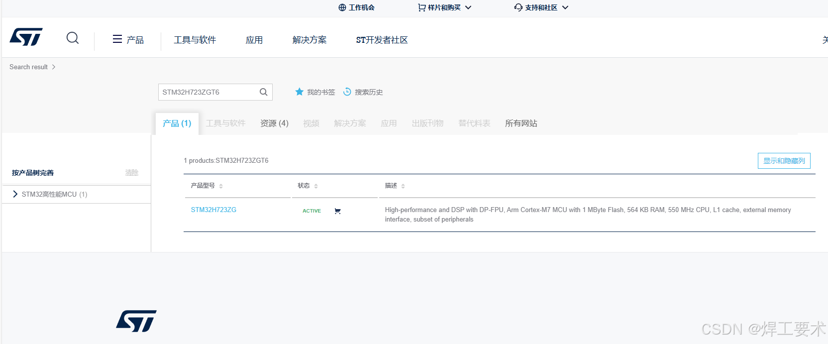Select the 出版刊物 tab

click(427, 123)
